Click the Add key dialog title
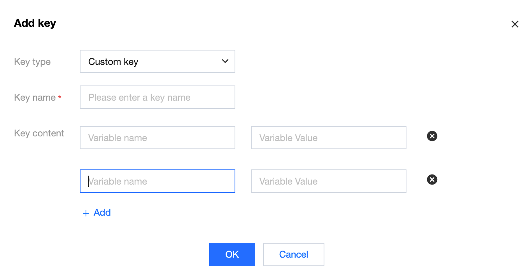The image size is (529, 279). [35, 23]
